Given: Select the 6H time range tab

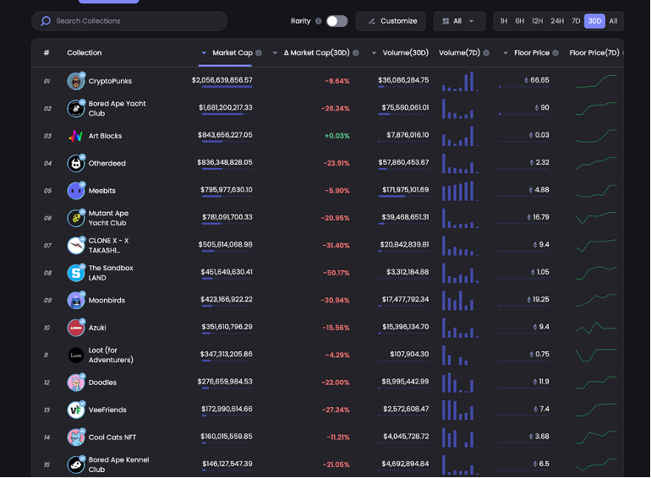Looking at the screenshot, I should click(520, 21).
